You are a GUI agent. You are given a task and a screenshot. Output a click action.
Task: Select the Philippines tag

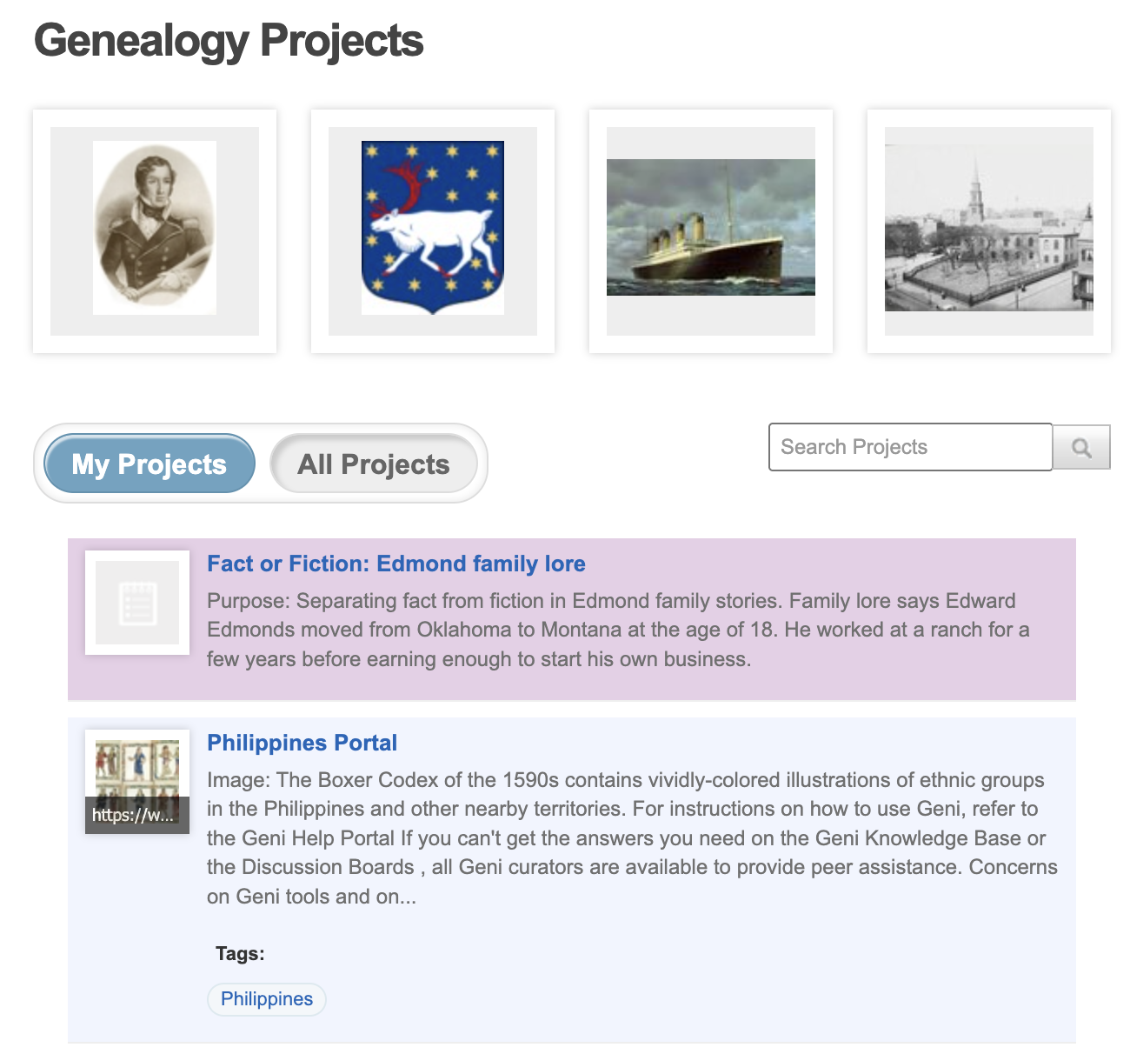pyautogui.click(x=267, y=999)
